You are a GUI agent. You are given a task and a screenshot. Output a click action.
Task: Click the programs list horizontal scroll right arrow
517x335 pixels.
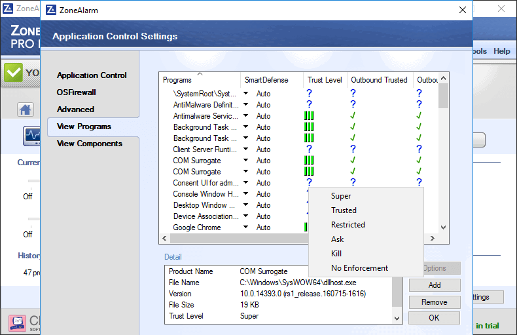pyautogui.click(x=433, y=238)
